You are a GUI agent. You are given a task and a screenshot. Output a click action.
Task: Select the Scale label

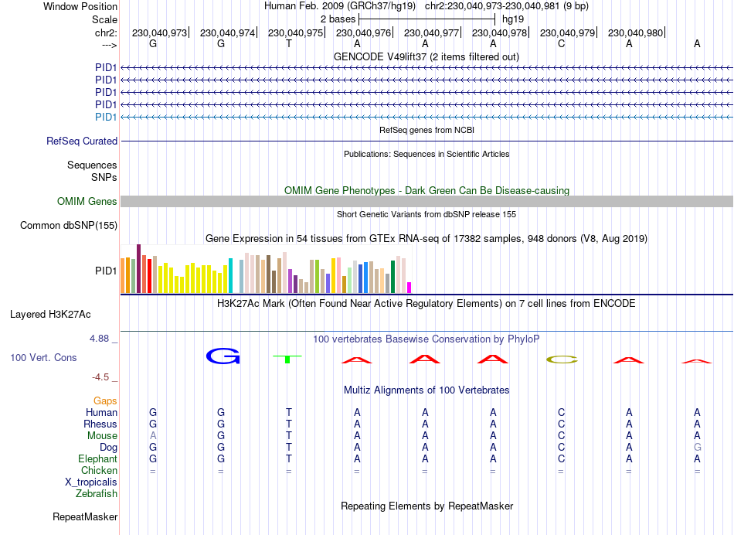[104, 19]
